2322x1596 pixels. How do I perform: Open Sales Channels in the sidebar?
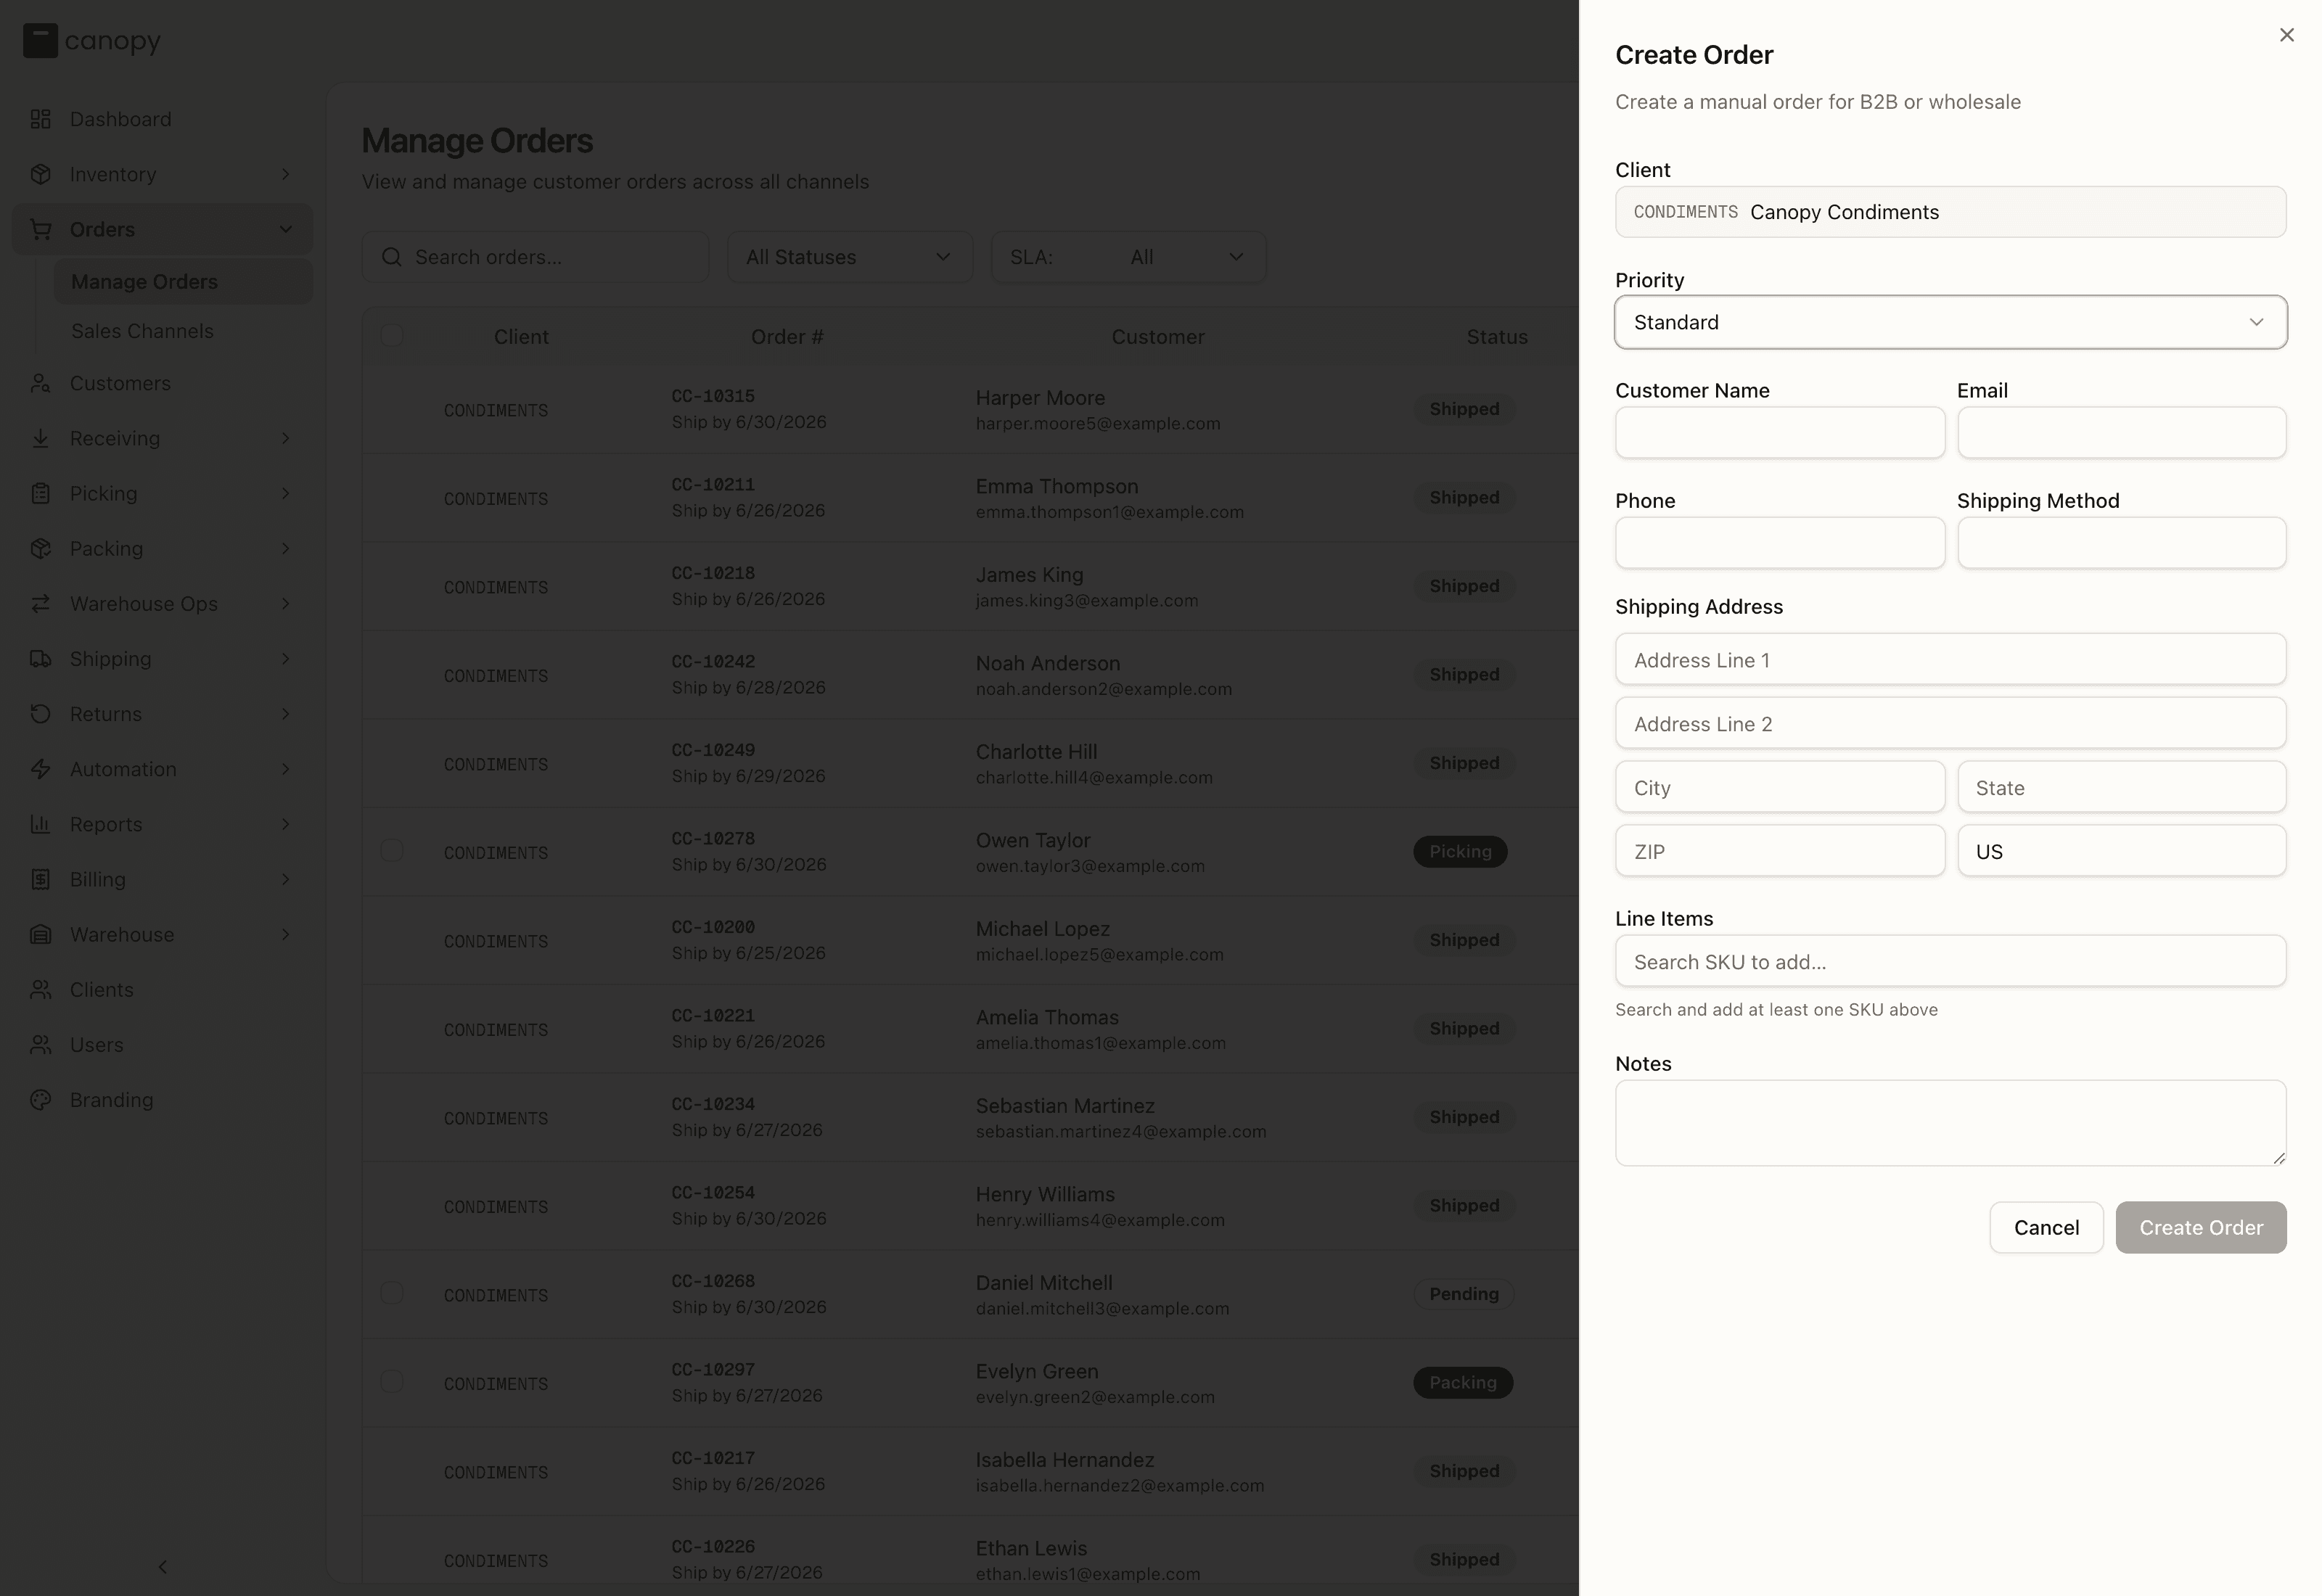coord(183,331)
